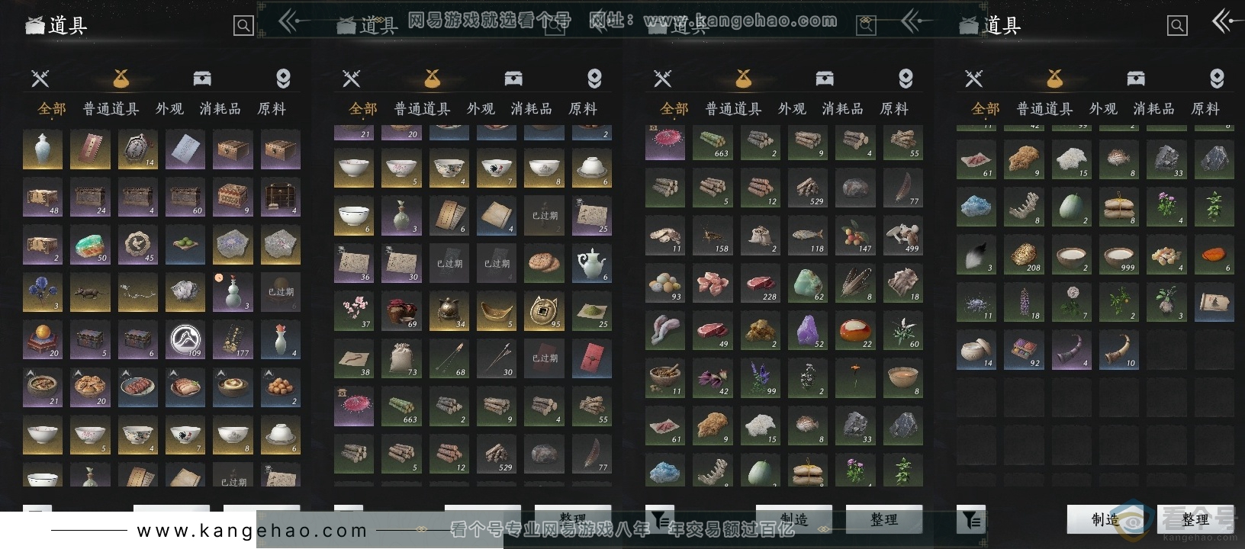Click the octagonal pendant with count 14

pos(137,149)
